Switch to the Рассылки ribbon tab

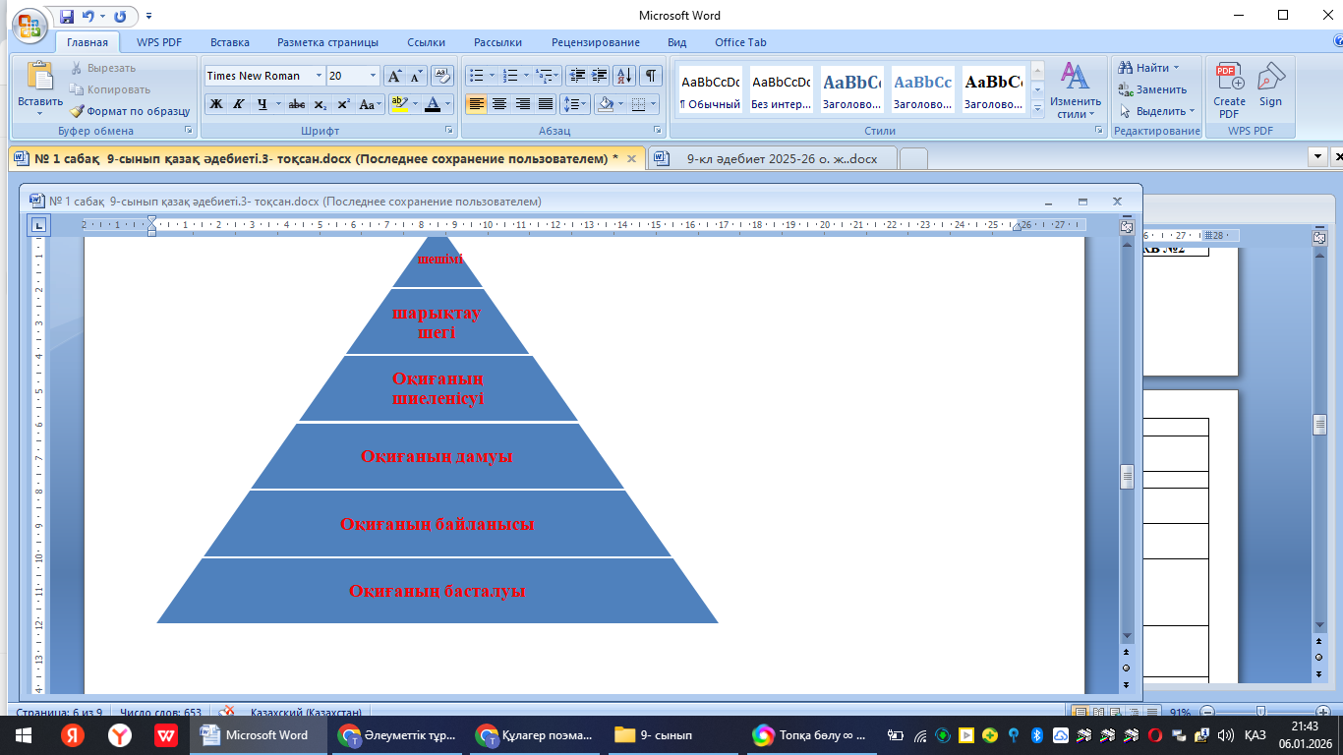pos(497,42)
